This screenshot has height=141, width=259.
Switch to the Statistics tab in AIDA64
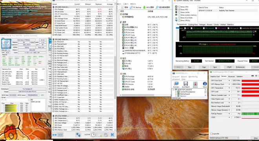pos(230,25)
